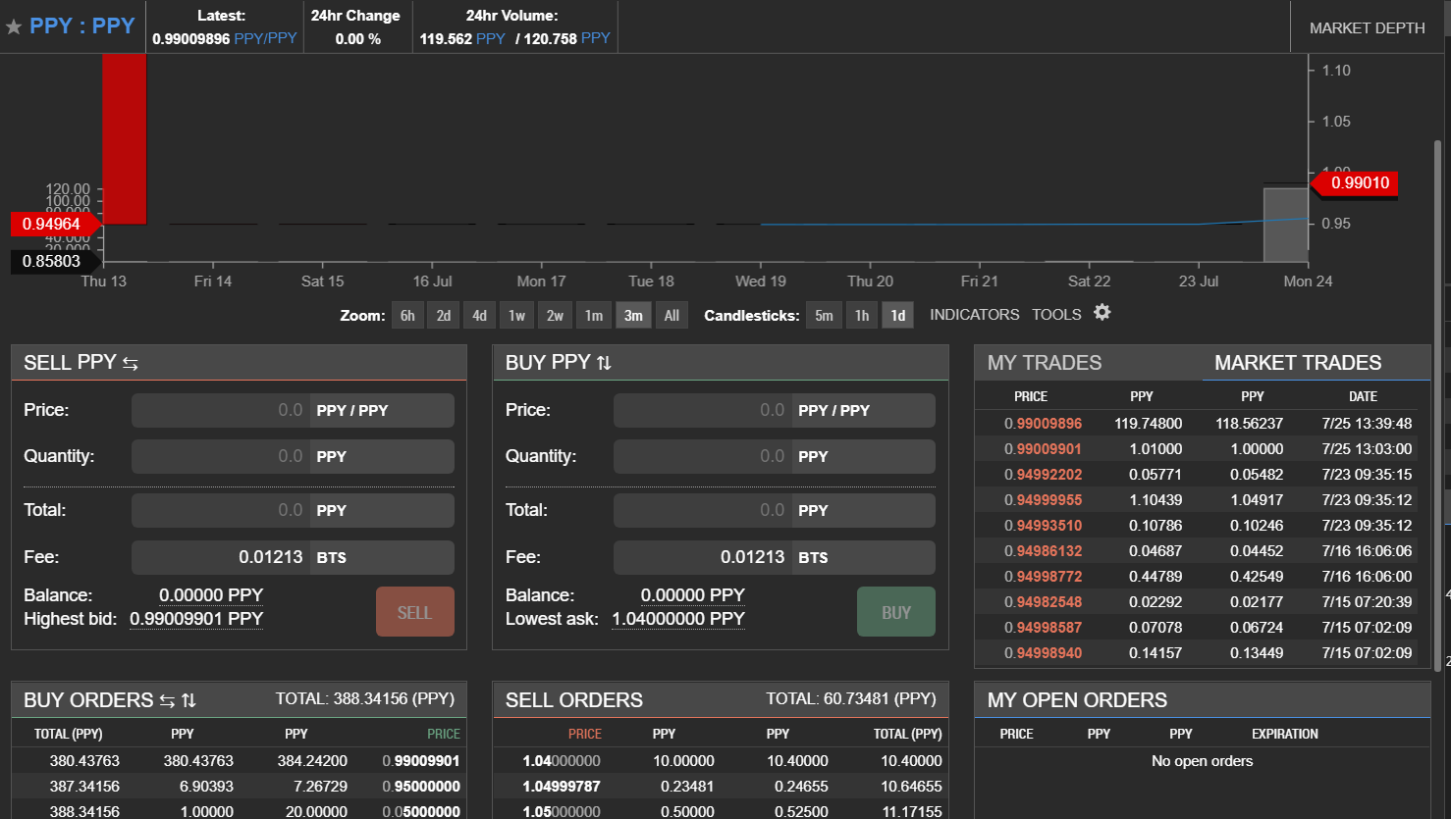
Task: Select sell order priced 1.04000000
Action: (x=721, y=761)
